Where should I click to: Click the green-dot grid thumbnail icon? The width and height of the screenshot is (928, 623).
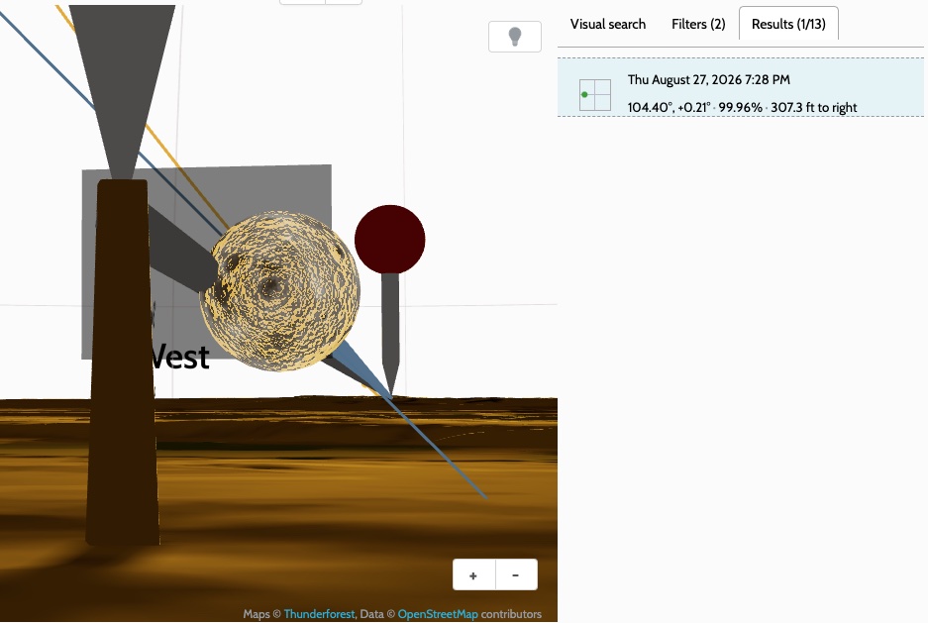[594, 94]
